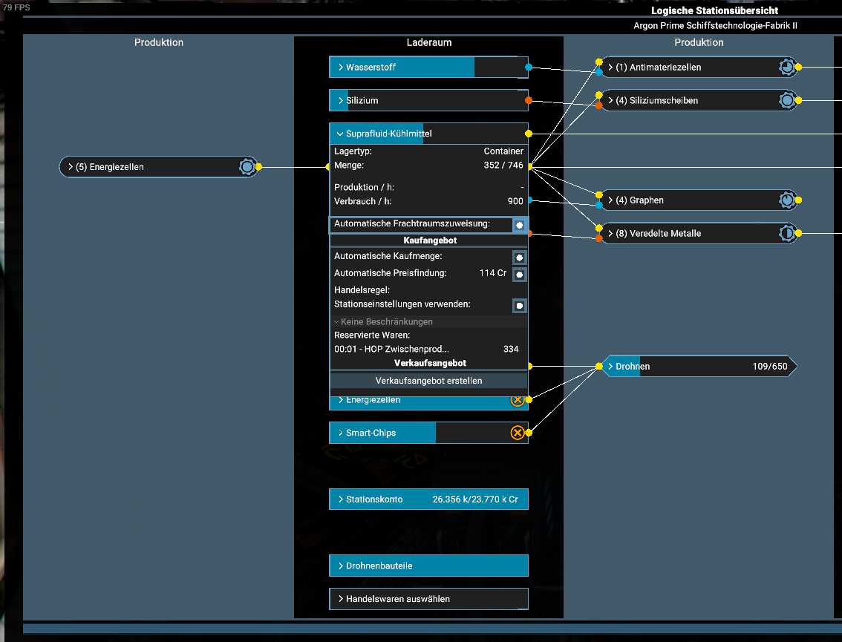Click the 79 FPS counter
This screenshot has width=842, height=642.
[16, 7]
